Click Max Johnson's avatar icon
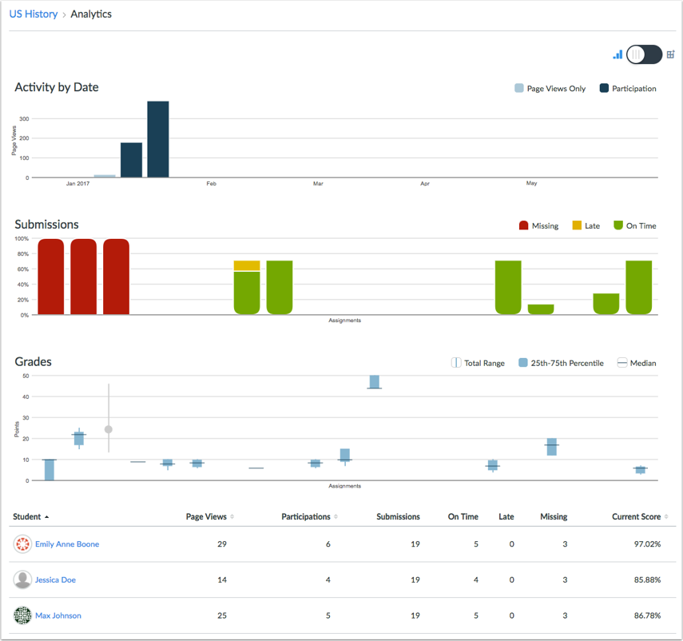This screenshot has width=683, height=641. [22, 616]
